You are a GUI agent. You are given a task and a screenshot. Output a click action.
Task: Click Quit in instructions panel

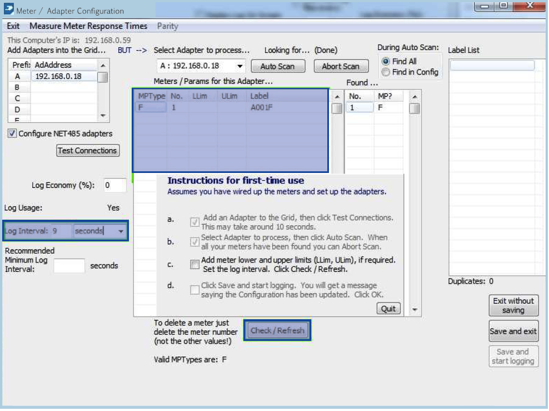click(x=388, y=309)
